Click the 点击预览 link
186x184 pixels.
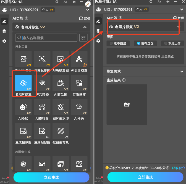pyautogui.click(x=167, y=56)
